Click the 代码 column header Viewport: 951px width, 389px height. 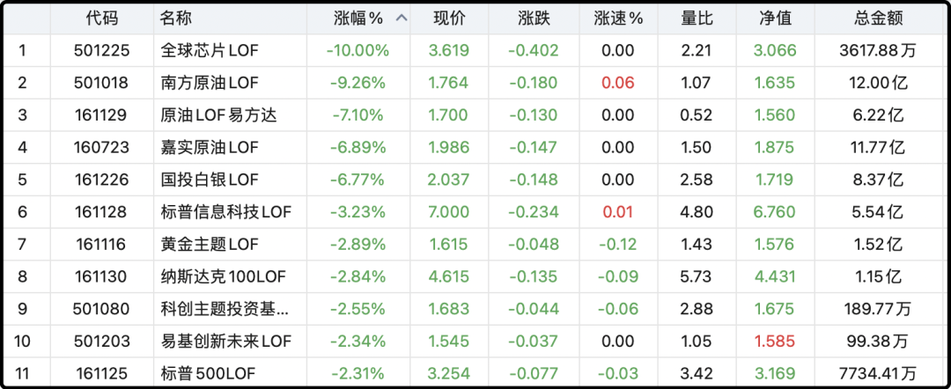coord(102,18)
